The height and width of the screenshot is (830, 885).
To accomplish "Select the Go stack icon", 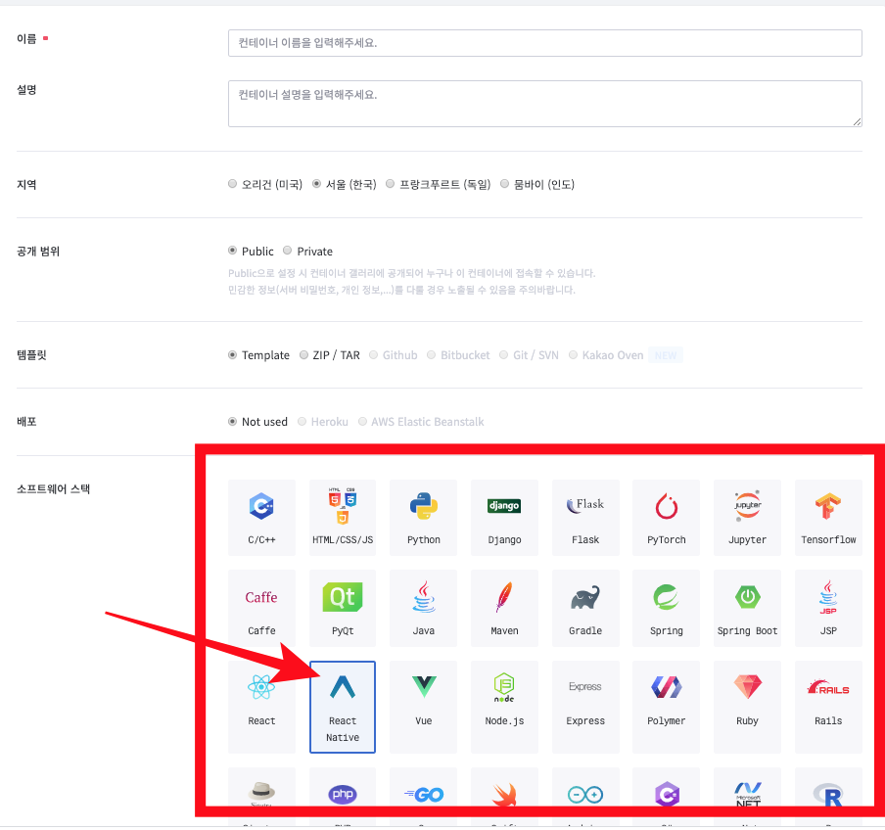I will (423, 795).
